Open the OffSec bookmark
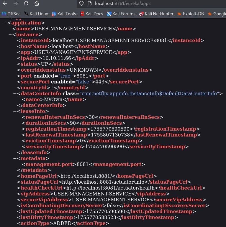Viewport: 226px width, 227px height. [x=11, y=14]
